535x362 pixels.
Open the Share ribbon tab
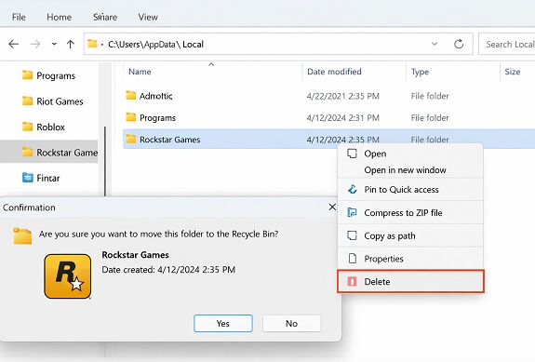(x=105, y=17)
